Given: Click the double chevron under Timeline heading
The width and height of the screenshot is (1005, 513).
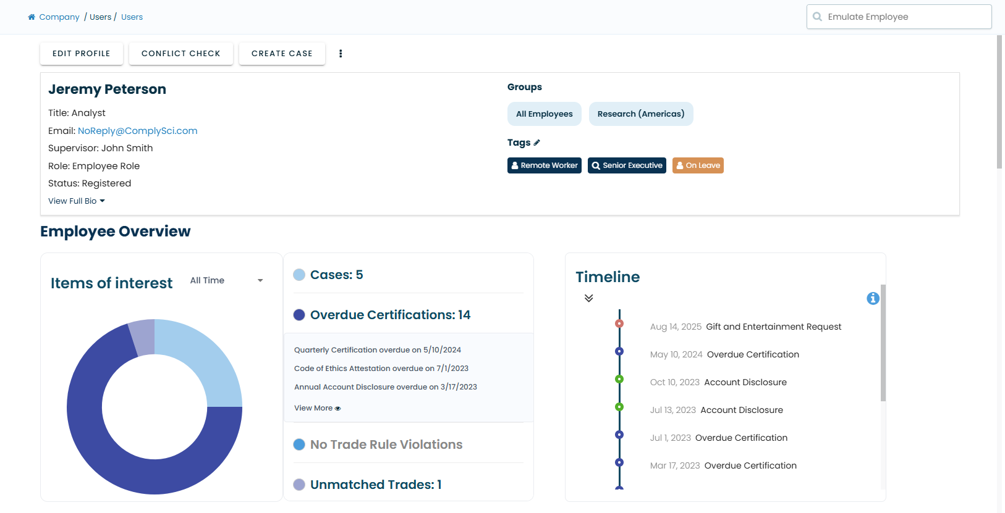Looking at the screenshot, I should click(588, 298).
